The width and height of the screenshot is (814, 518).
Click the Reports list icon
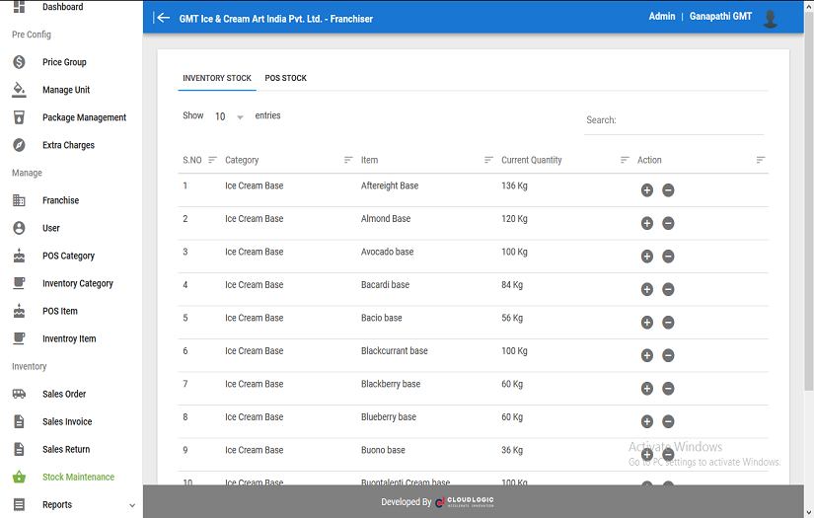[x=19, y=504]
